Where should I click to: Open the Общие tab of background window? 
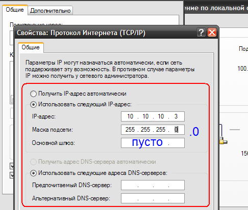click(x=15, y=10)
